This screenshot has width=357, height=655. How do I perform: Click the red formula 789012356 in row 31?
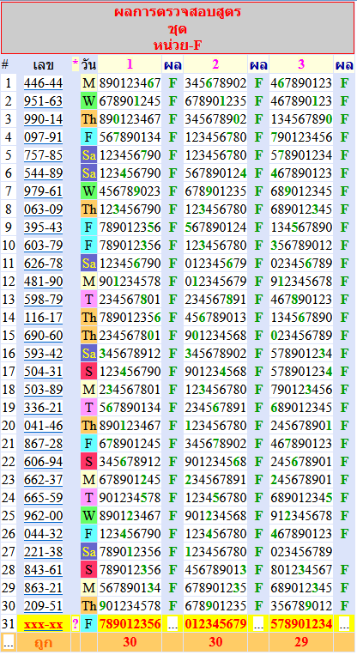coord(130,624)
